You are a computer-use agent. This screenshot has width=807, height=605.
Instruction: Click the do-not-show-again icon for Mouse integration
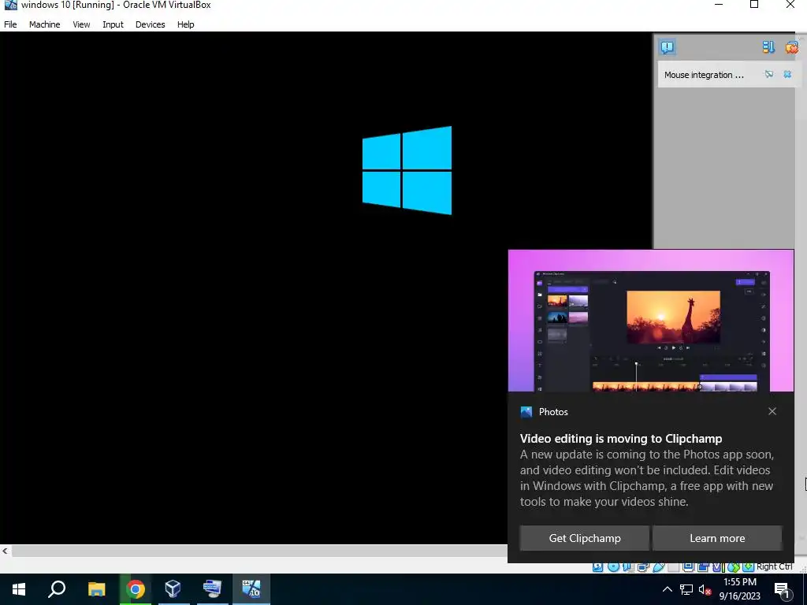click(x=769, y=75)
